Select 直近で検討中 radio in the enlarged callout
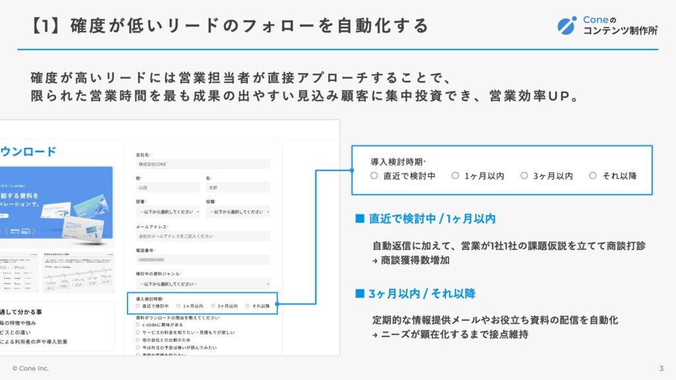Image resolution: width=676 pixels, height=380 pixels. pos(374,175)
